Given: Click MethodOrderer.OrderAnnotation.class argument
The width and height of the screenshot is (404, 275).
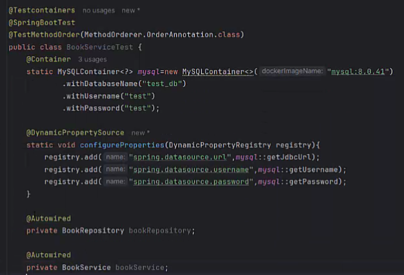Looking at the screenshot, I should pyautogui.click(x=162, y=35).
